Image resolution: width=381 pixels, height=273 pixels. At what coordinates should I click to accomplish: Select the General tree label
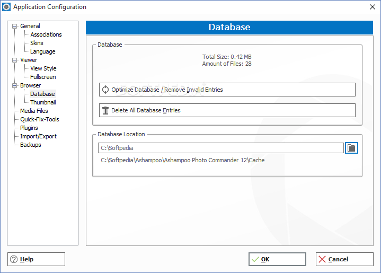click(30, 26)
